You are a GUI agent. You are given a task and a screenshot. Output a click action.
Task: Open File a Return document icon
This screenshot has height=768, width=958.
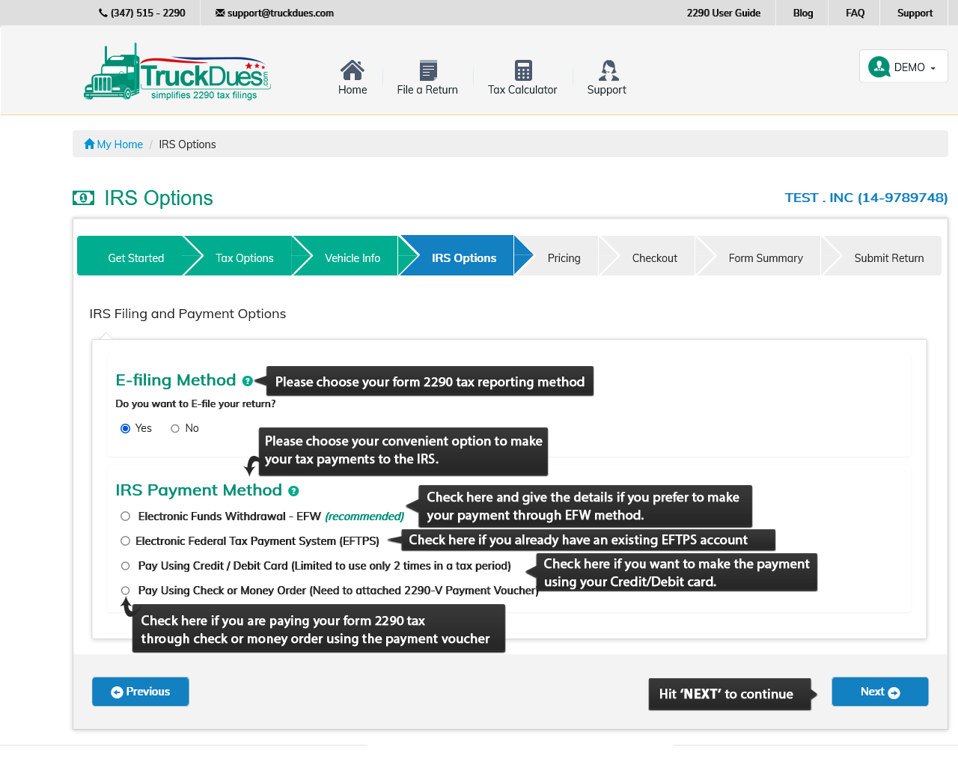coord(427,70)
